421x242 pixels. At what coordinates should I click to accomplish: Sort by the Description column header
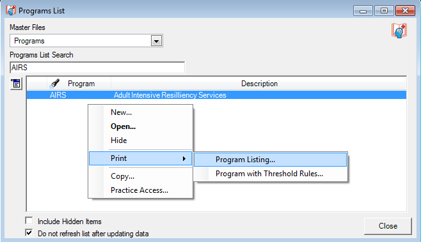[x=259, y=84]
